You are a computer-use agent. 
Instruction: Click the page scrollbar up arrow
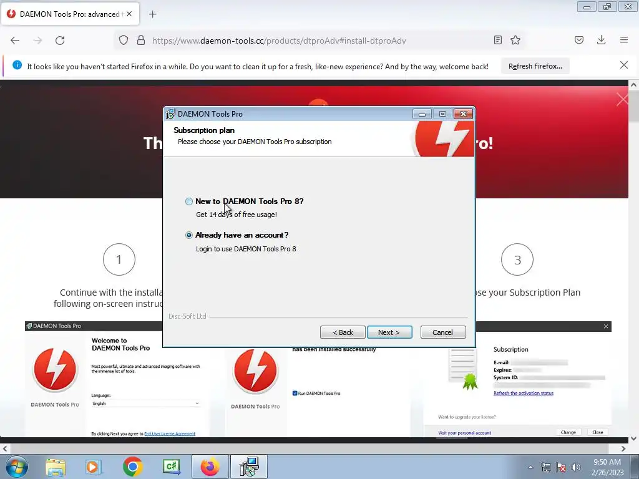[633, 85]
